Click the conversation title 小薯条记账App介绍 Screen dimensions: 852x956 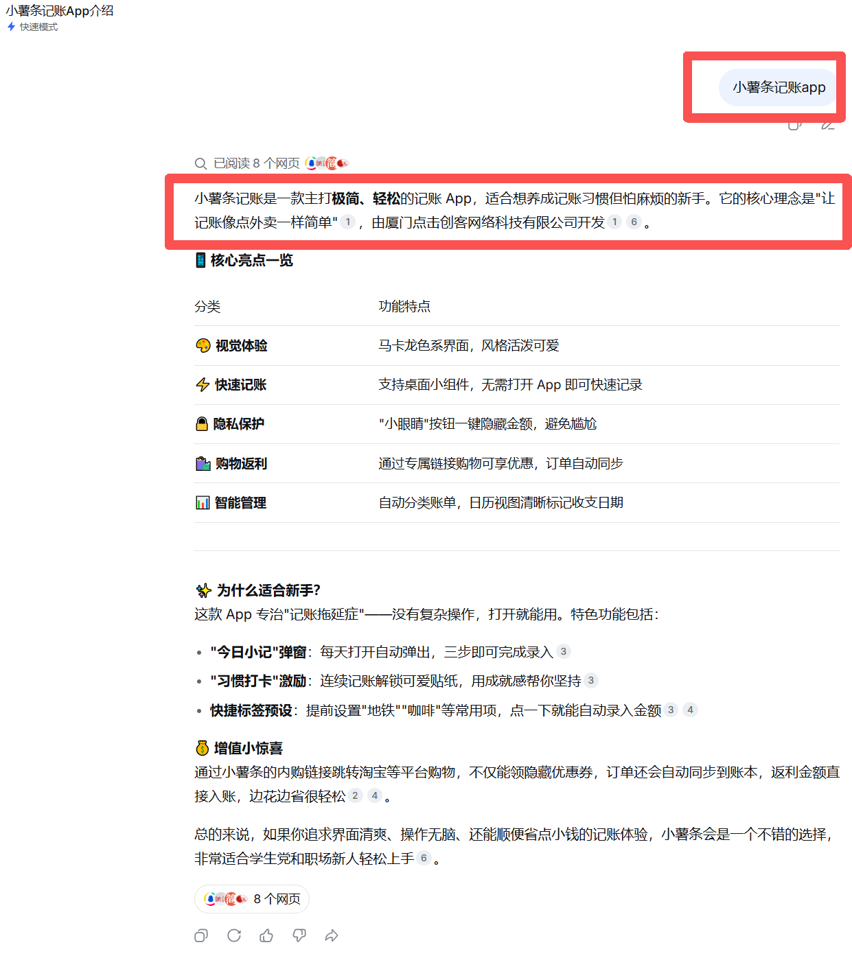tap(60, 10)
